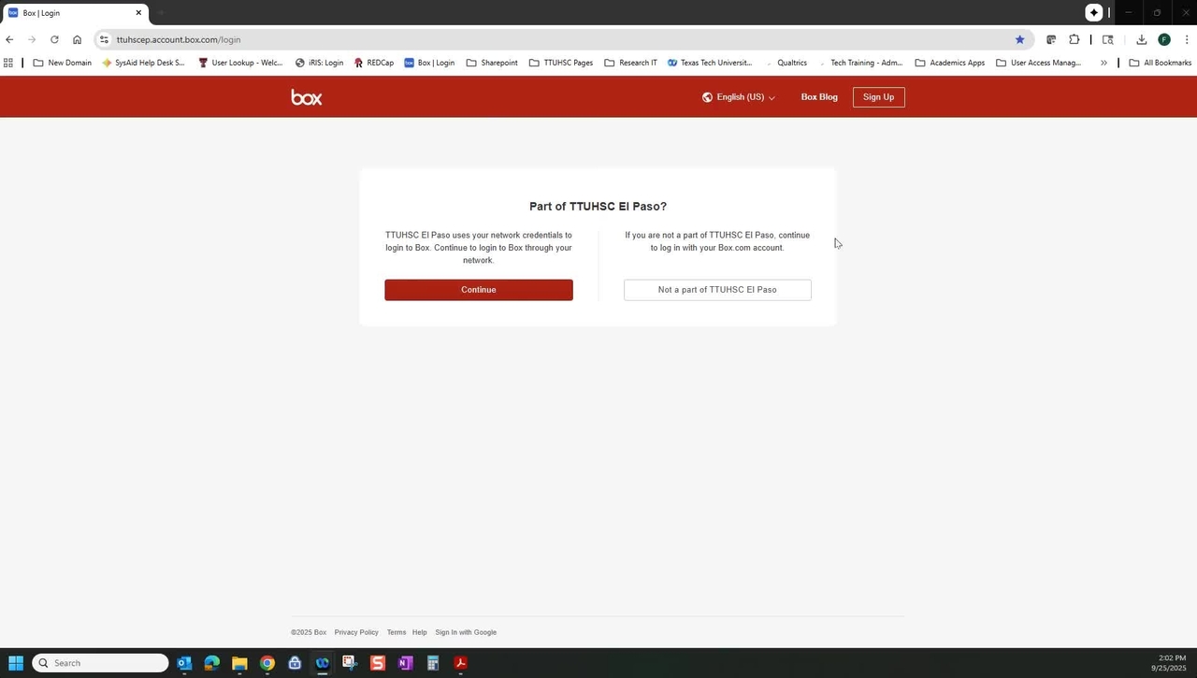The height and width of the screenshot is (678, 1197).
Task: Open OneNote from the taskbar
Action: pyautogui.click(x=405, y=663)
